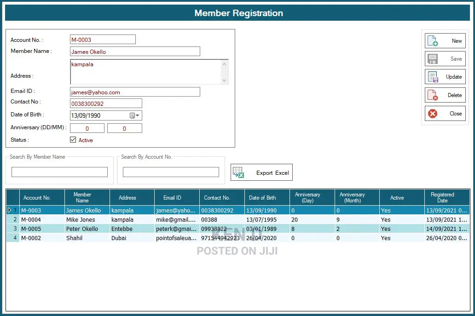Click the 26/04/2020 birth date cell
475x316 pixels.
click(267, 238)
